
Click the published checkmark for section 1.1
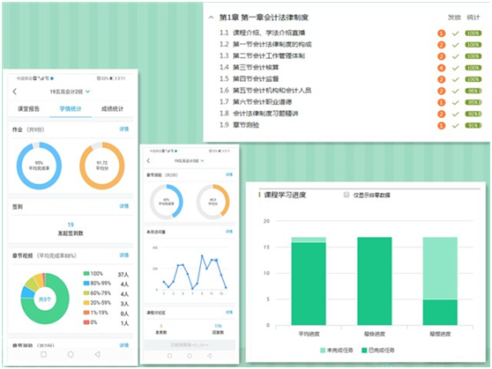coord(456,33)
